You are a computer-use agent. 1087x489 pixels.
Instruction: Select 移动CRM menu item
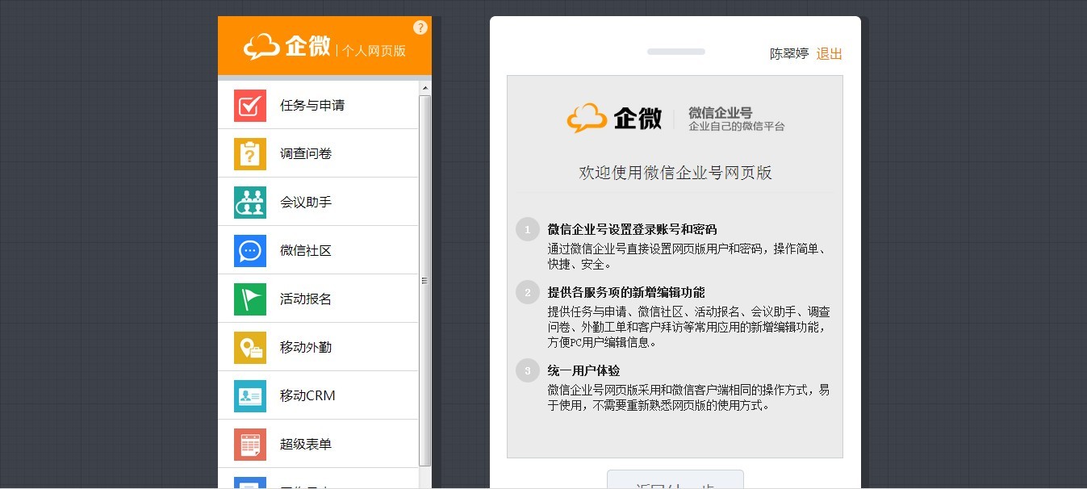pos(318,395)
